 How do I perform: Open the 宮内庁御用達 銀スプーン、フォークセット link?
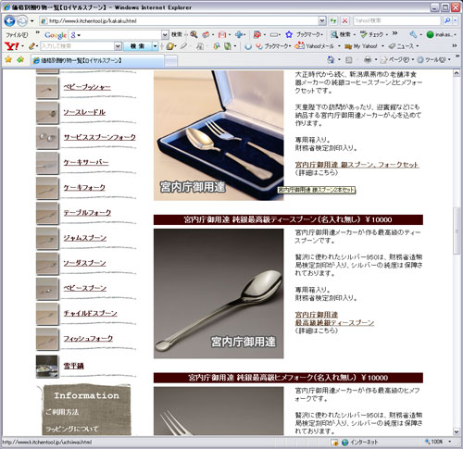357,165
